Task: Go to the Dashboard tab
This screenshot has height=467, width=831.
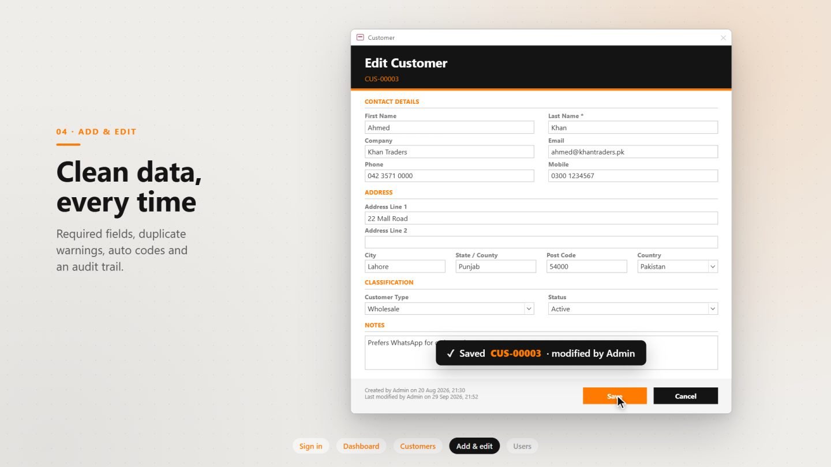Action: tap(361, 446)
